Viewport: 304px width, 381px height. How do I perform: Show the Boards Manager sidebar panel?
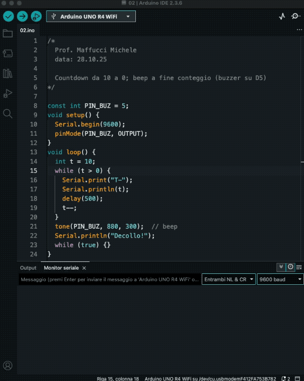pyautogui.click(x=8, y=53)
